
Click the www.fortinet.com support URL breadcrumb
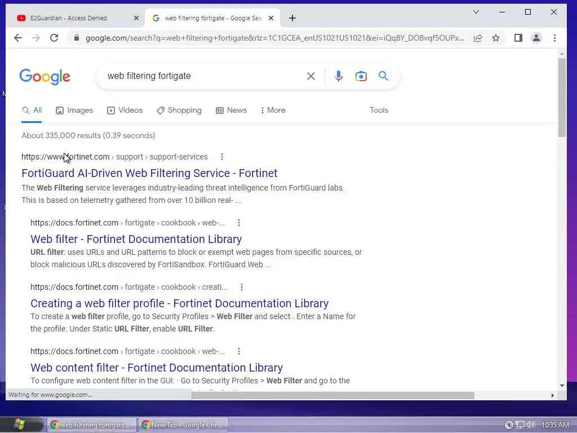coord(114,157)
